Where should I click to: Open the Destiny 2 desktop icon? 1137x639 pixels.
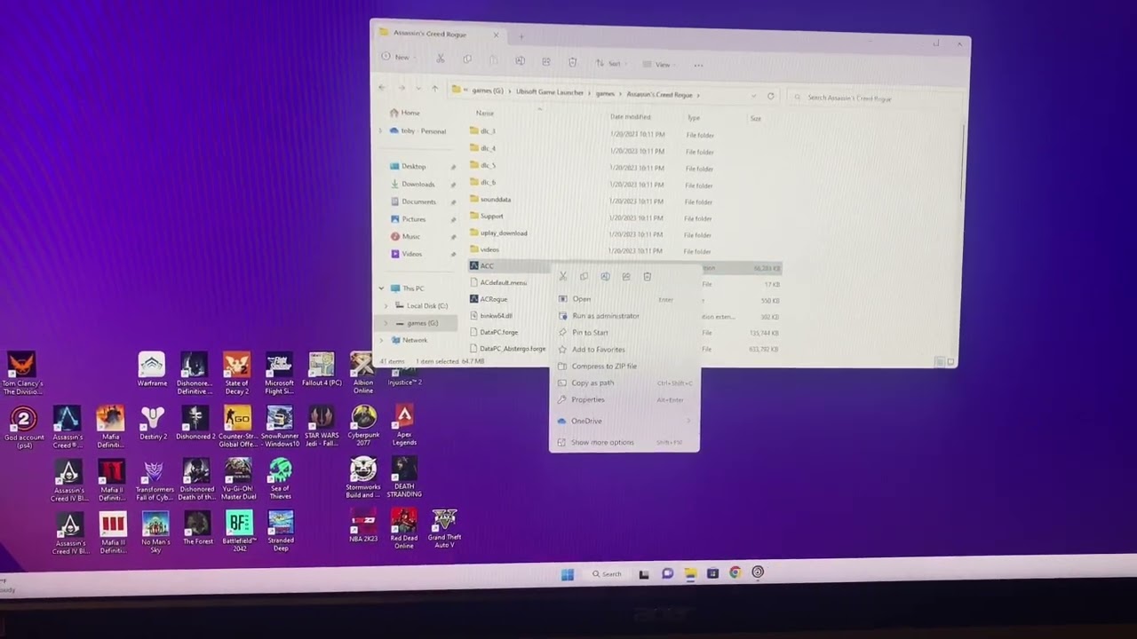(x=153, y=423)
